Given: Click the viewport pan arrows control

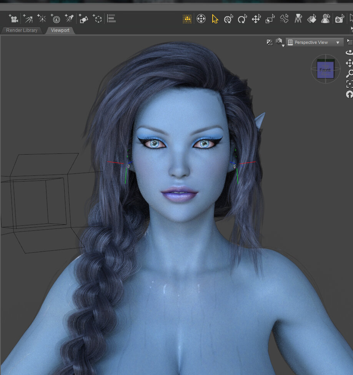Looking at the screenshot, I should coord(350,63).
